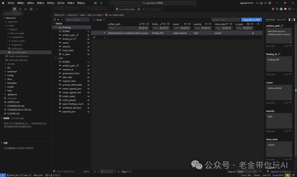Toggle visibility of payload_json column
Image resolution: width=297 pixels, height=177 pixels.
tap(88, 112)
